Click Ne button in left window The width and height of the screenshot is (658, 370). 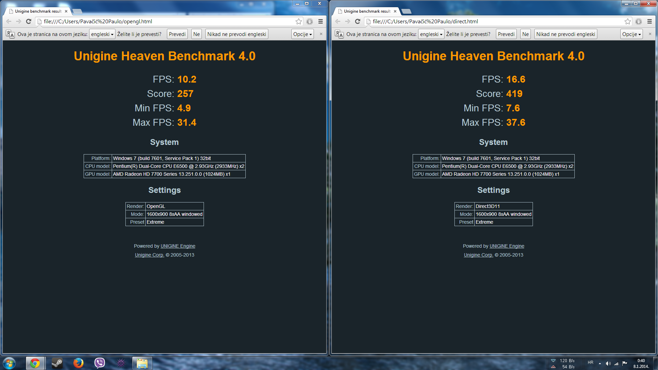click(x=196, y=34)
